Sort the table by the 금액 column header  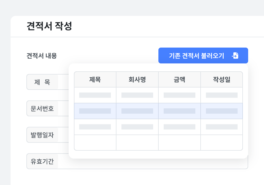coord(180,79)
